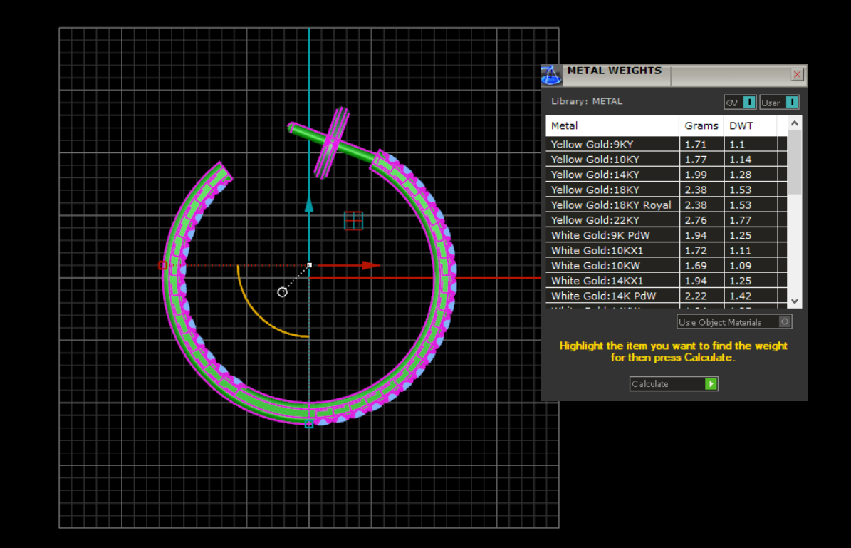This screenshot has height=548, width=851.
Task: Close the Metal Weights panel
Action: point(797,75)
